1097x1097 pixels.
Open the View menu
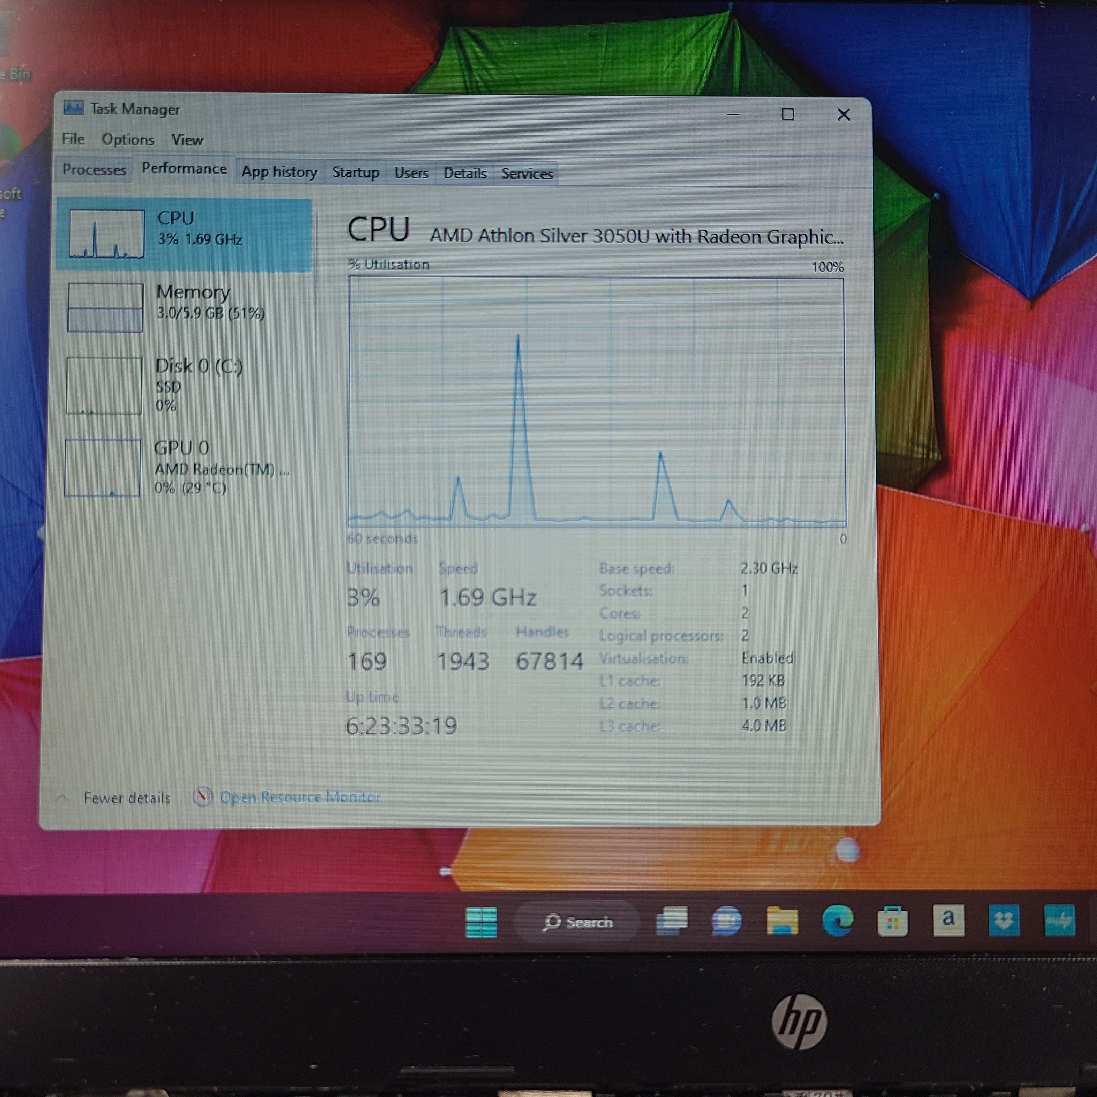pyautogui.click(x=187, y=140)
